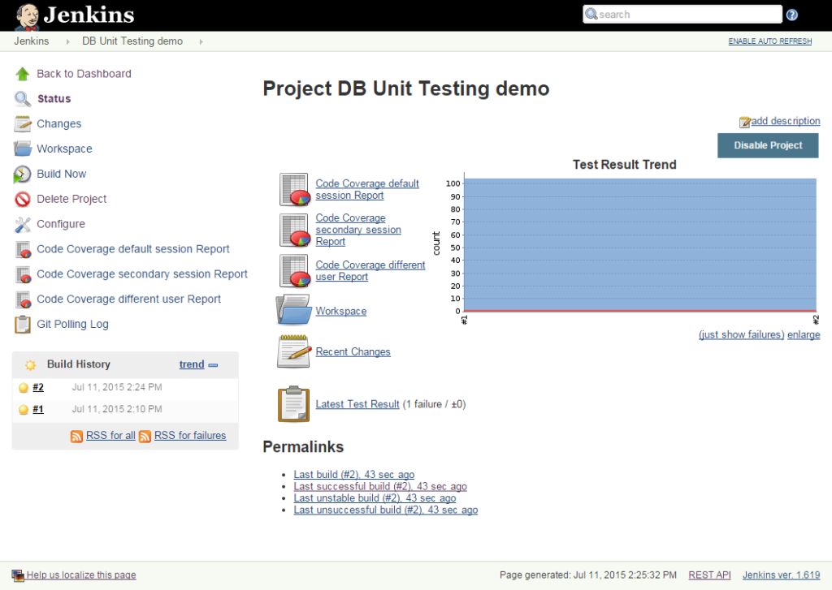This screenshot has width=832, height=590.
Task: Click the Latest Test Result clipboard icon
Action: (x=294, y=404)
